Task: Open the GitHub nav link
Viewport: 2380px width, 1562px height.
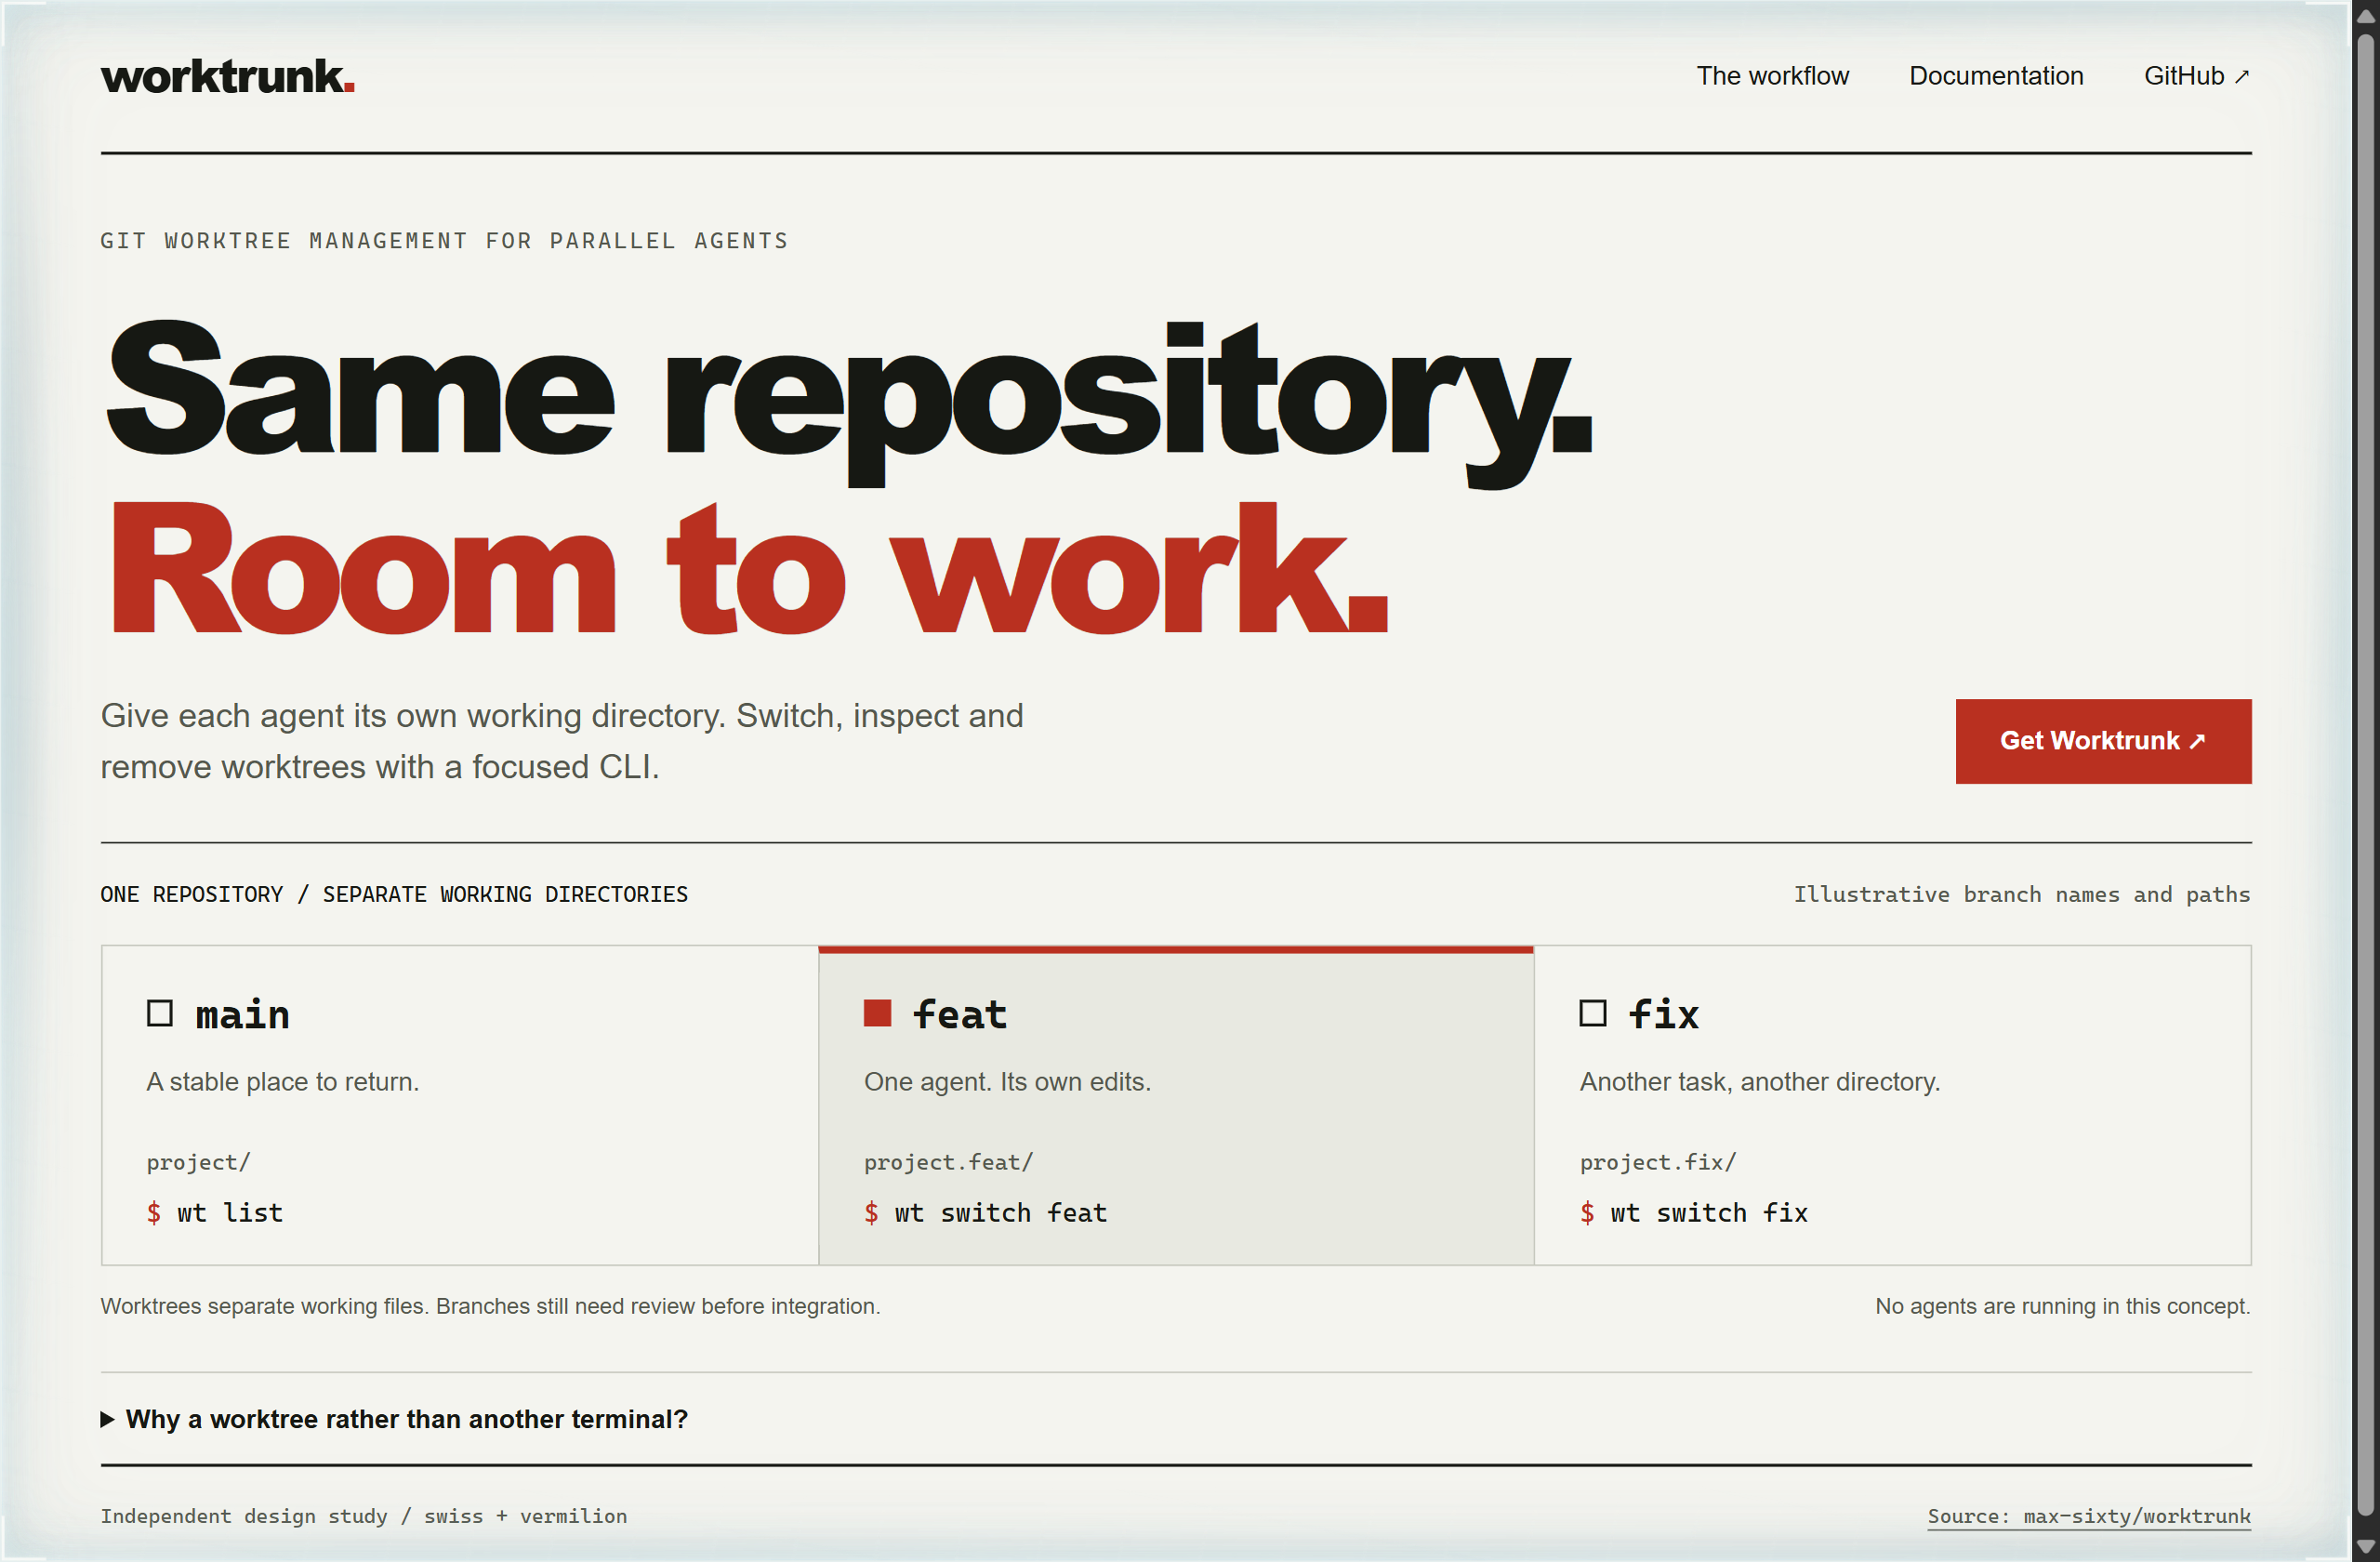Action: pos(2197,76)
